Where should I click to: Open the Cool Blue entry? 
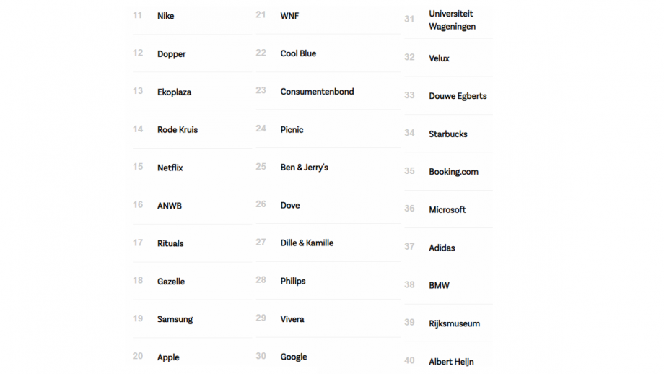click(298, 54)
